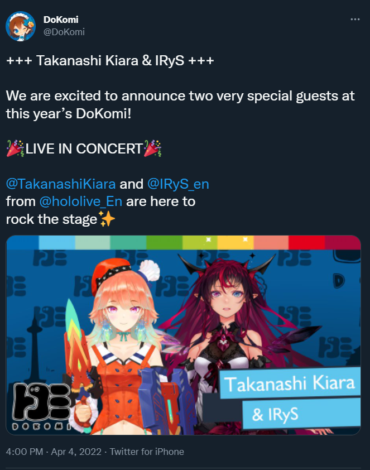Image resolution: width=370 pixels, height=470 pixels.
Task: Click the DoKomi display name
Action: (x=61, y=20)
